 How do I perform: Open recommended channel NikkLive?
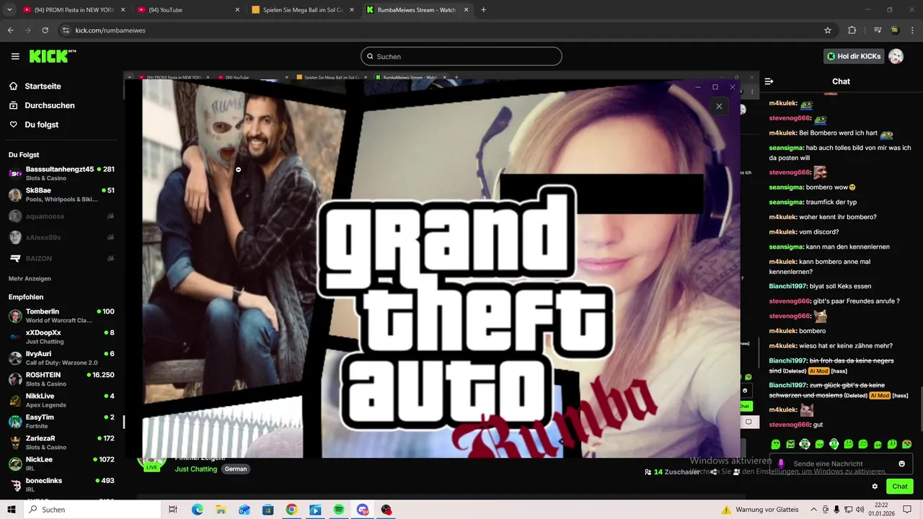(x=62, y=400)
